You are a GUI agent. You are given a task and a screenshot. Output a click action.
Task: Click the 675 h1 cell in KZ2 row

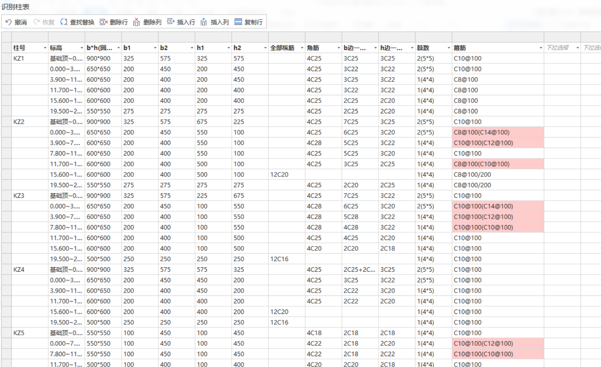click(213, 122)
